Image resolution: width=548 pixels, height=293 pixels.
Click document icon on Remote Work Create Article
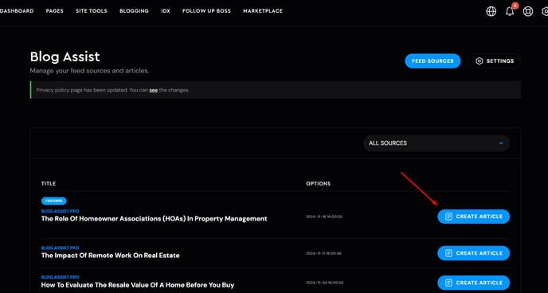[x=448, y=253]
